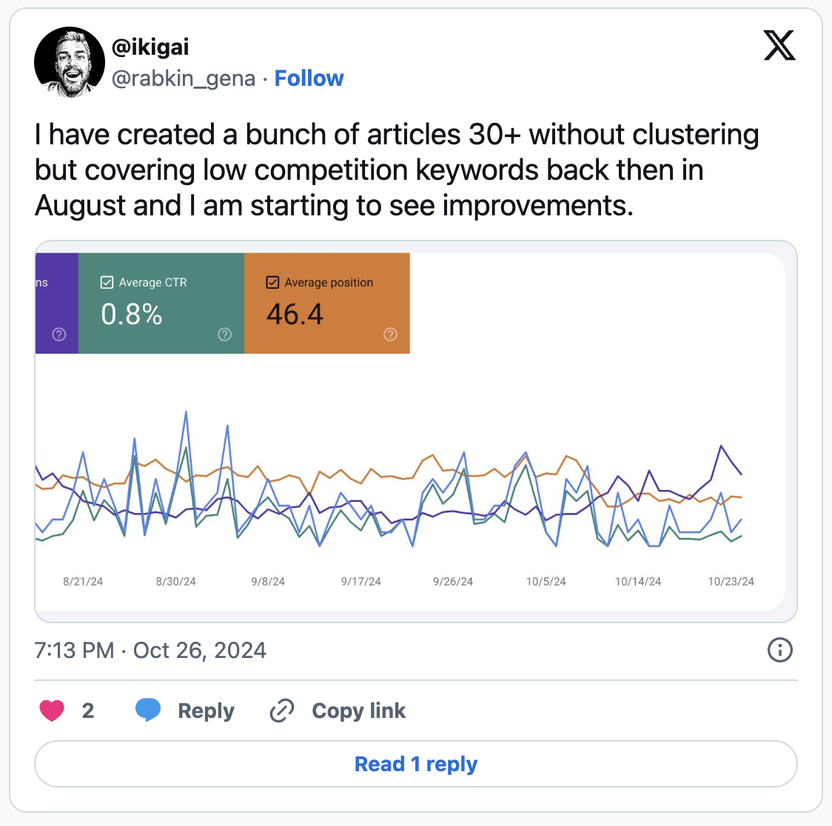Select the orange Average position card
Image resolution: width=832 pixels, height=826 pixels.
coord(327,303)
